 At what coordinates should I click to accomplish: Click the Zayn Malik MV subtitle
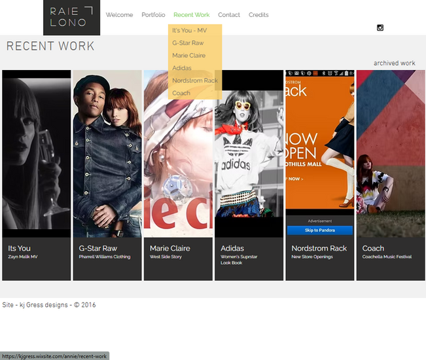23,257
